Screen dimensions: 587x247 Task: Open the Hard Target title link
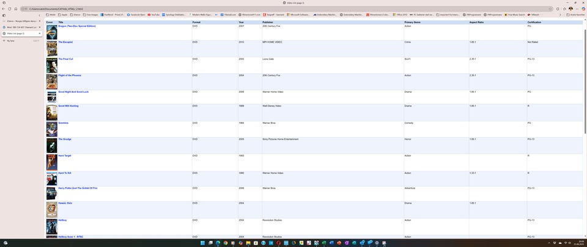point(65,156)
